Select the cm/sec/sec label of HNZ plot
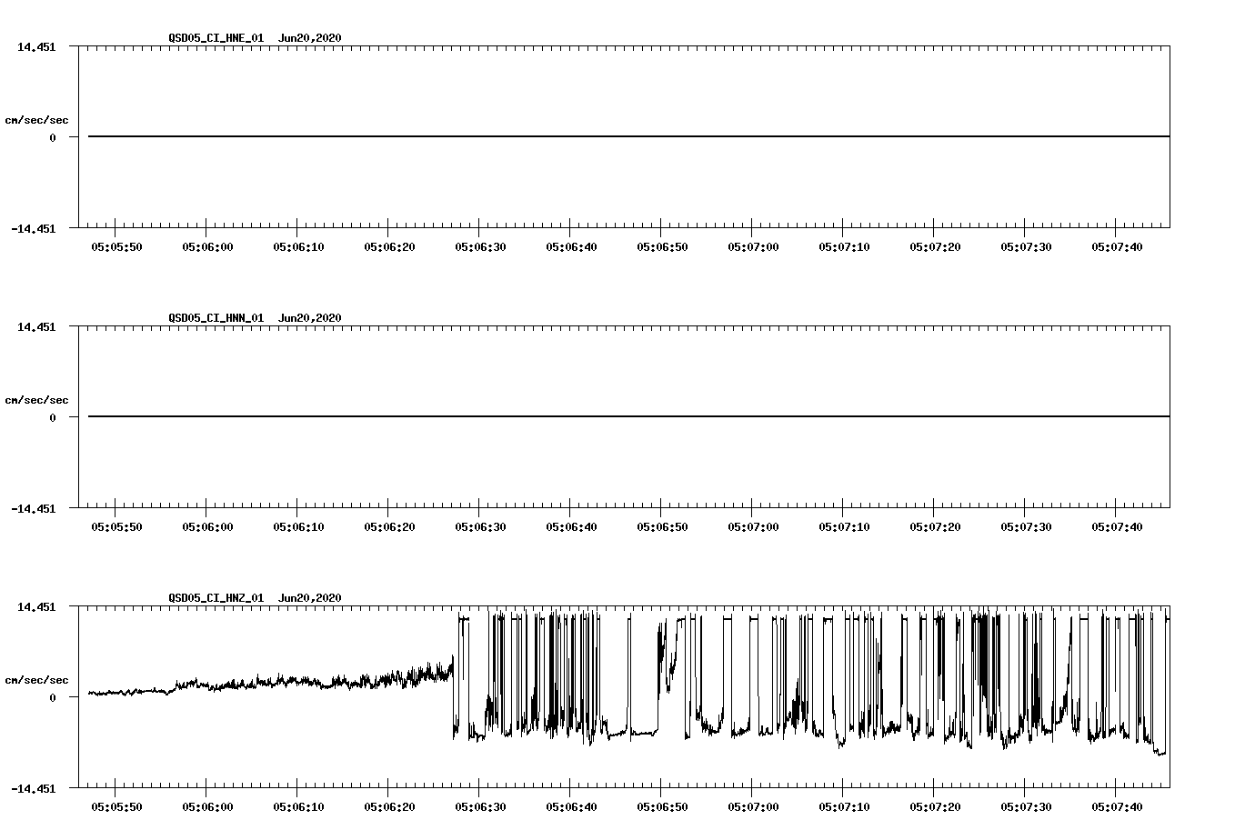Screen dimensions: 1235x840 tap(36, 680)
